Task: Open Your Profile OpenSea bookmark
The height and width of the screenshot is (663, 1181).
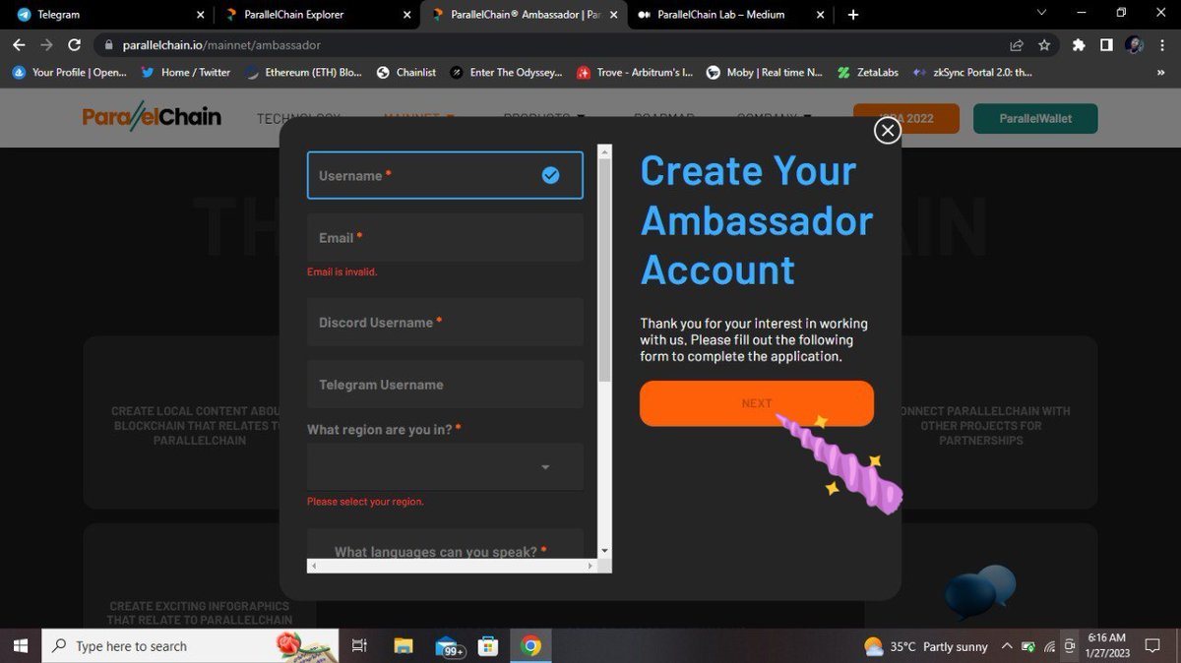Action: click(x=69, y=72)
